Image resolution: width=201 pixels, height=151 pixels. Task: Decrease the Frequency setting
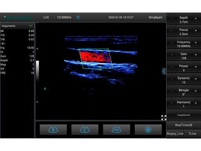pyautogui.click(x=172, y=43)
